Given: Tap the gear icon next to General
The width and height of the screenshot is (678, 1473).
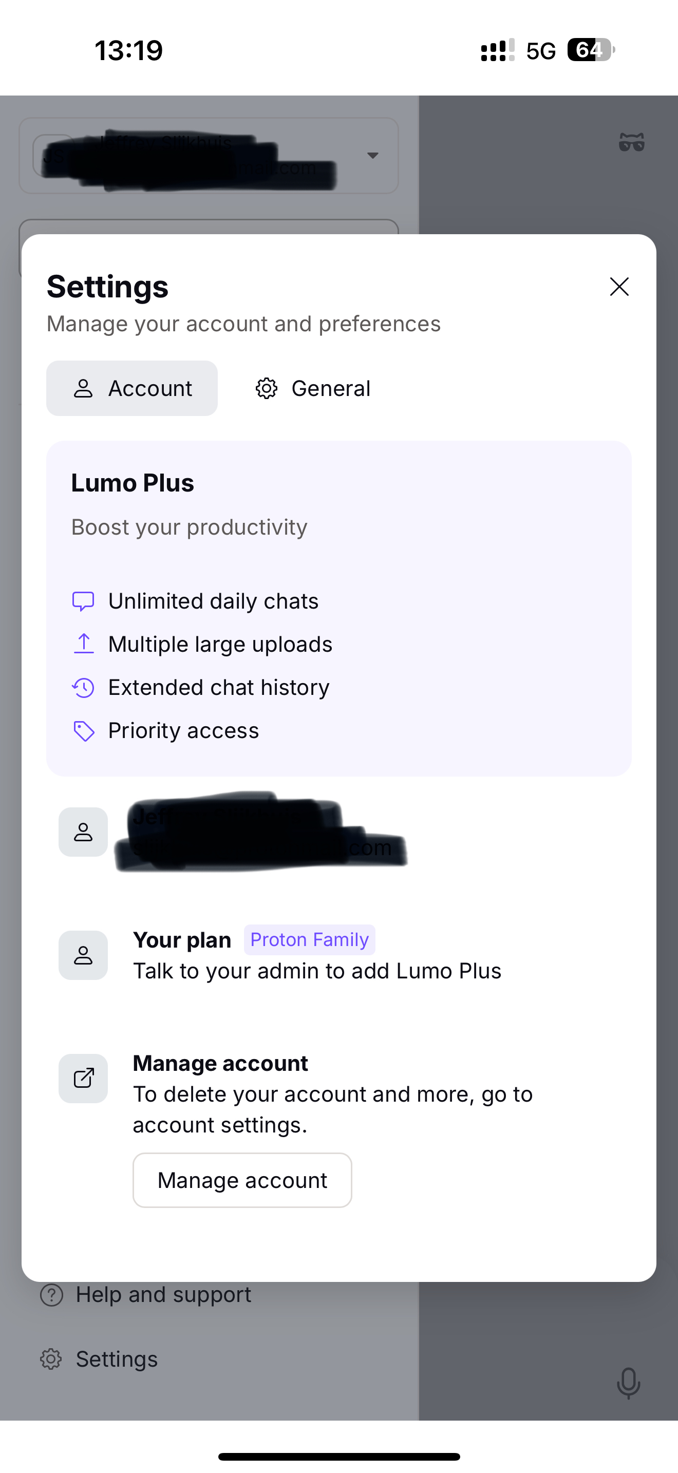Looking at the screenshot, I should click(267, 388).
